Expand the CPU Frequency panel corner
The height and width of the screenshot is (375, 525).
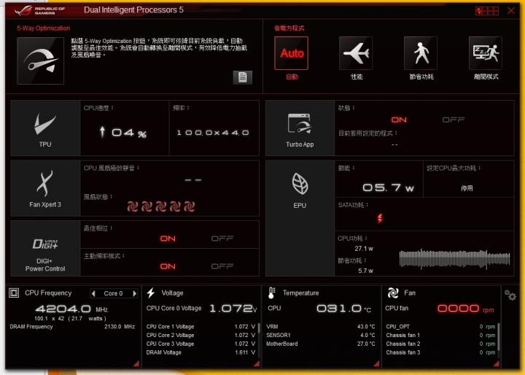(x=136, y=363)
